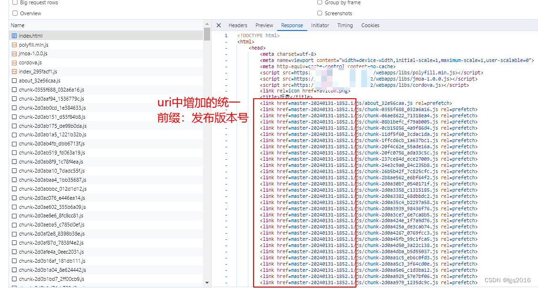
Task: Open the Cookies tab
Action: point(370,25)
